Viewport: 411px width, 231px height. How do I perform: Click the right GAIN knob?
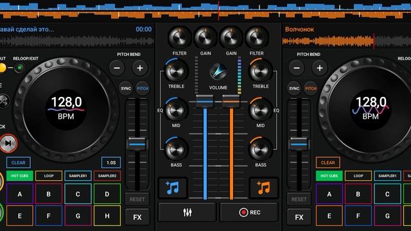[231, 38]
